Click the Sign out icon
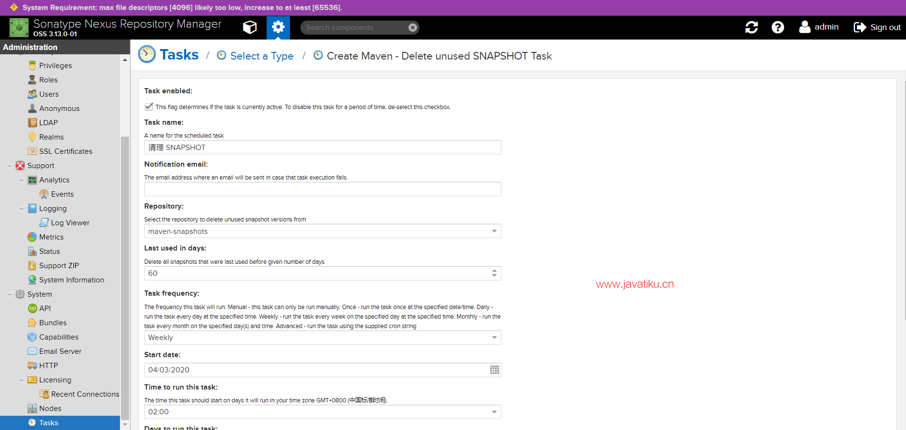Image resolution: width=906 pixels, height=430 pixels. (859, 27)
